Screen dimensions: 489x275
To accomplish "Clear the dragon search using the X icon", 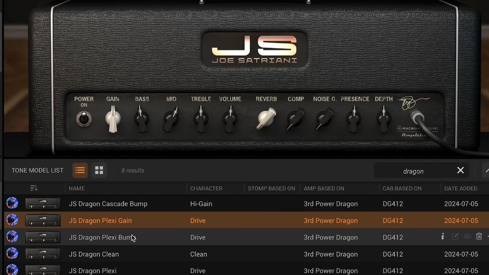I will [x=460, y=170].
